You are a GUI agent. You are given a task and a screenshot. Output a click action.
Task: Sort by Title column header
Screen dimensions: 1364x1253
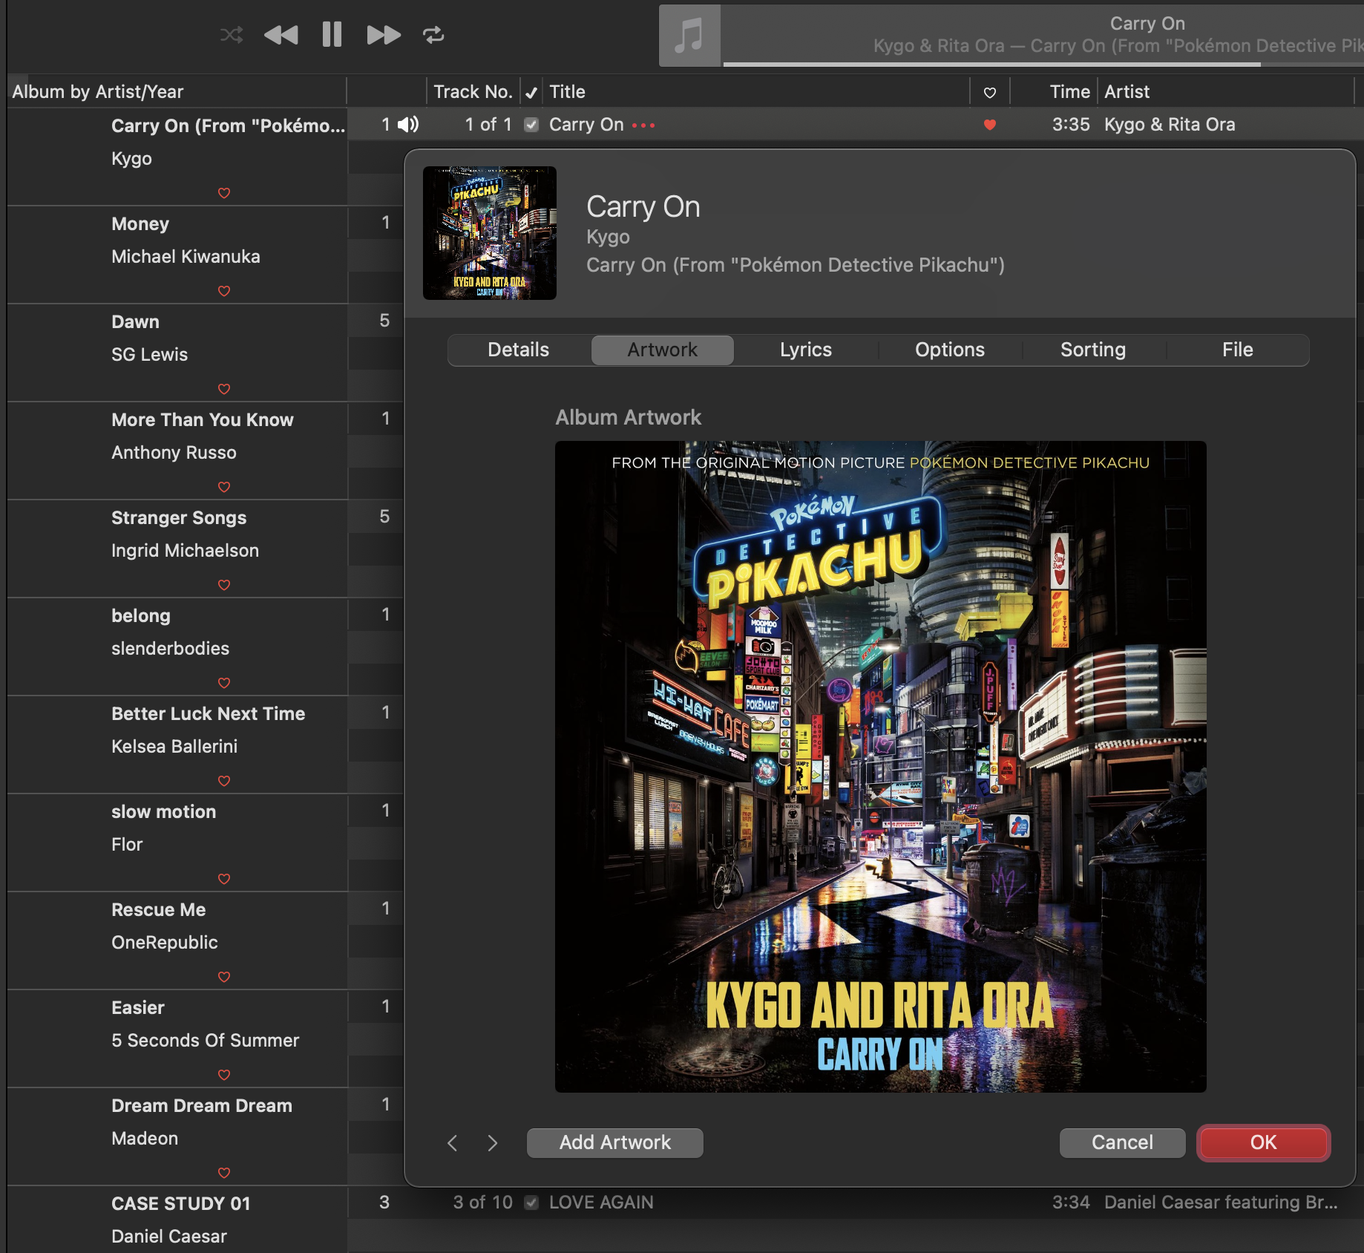coord(756,92)
